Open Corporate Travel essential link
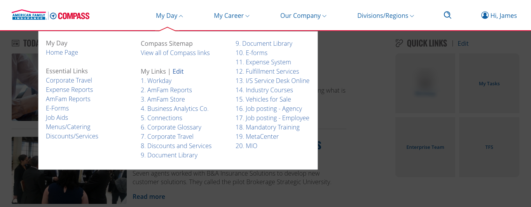531x207 pixels. tap(69, 80)
